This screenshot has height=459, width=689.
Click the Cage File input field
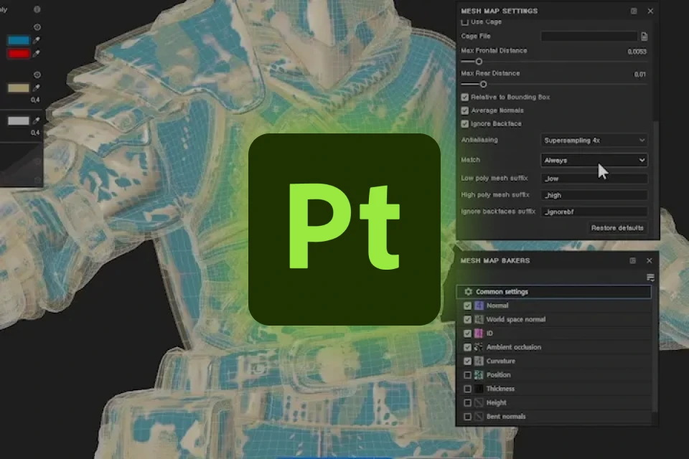589,36
